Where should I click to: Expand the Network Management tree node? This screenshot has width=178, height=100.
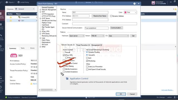coord(40,10)
